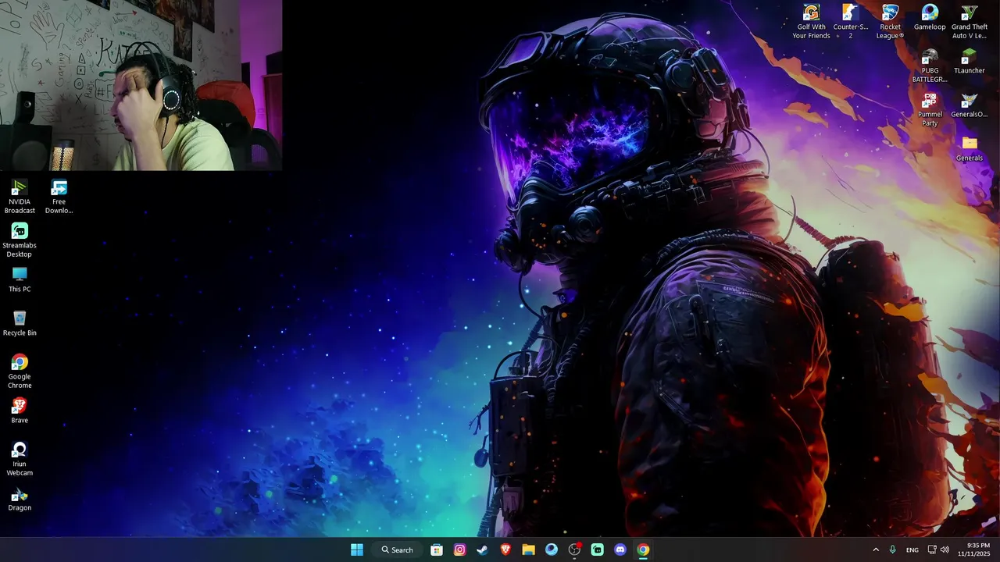The width and height of the screenshot is (1000, 562).
Task: Select the PUBG BATTLEGROUNDS desktop icon
Action: (x=930, y=65)
